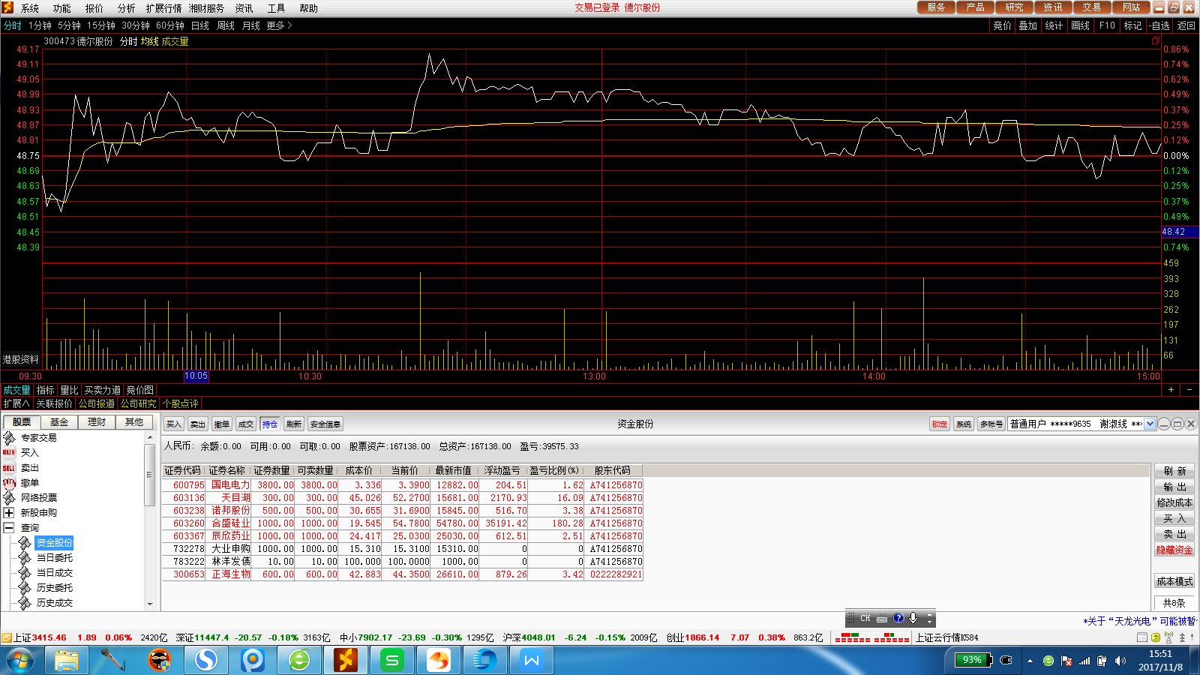
Task: Open Sogou browser from taskbar
Action: click(x=206, y=661)
